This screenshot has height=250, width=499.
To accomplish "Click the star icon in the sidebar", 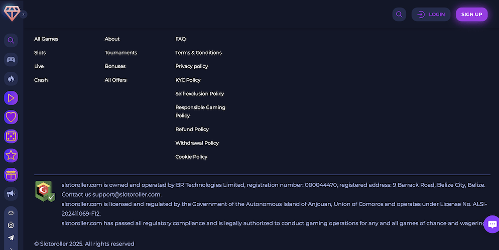I will point(11,155).
